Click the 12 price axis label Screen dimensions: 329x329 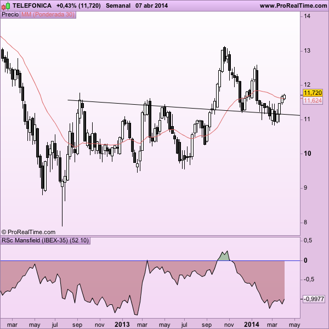point(307,85)
